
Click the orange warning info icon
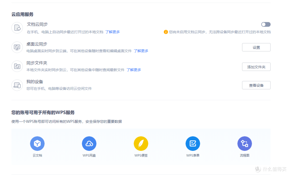click(166, 32)
